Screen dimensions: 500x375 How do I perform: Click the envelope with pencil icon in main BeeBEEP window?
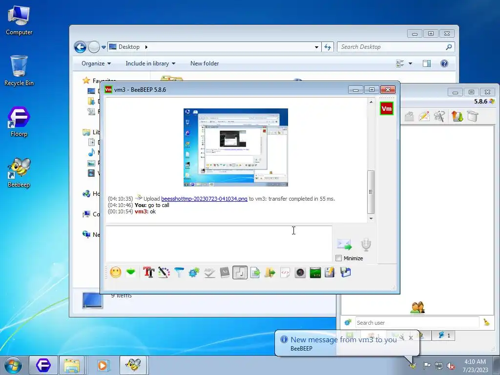pyautogui.click(x=424, y=116)
